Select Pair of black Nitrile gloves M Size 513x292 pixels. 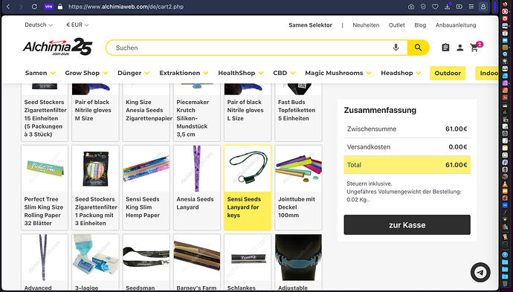pos(95,112)
